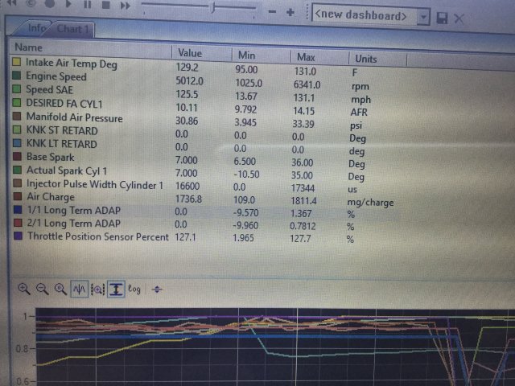Toggle the waveform chart mode button
The height and width of the screenshot is (386, 515).
pyautogui.click(x=80, y=289)
